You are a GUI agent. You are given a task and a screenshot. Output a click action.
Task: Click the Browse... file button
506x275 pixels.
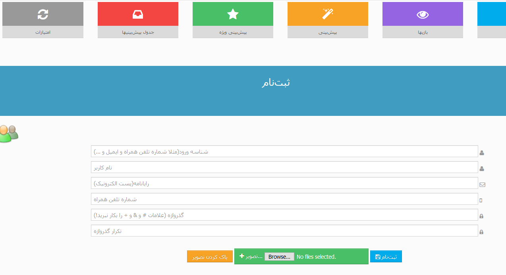coord(279,257)
